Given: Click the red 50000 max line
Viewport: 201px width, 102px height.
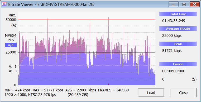Looking at the screenshot, I should pos(87,19).
